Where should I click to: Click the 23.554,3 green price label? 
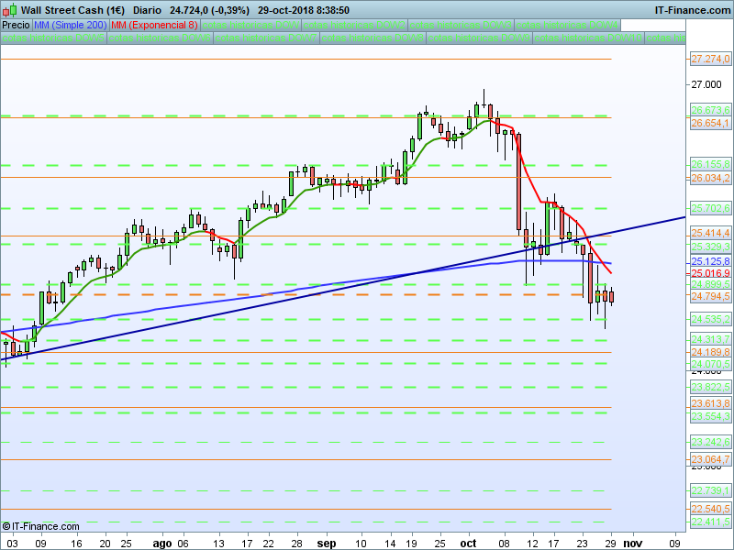point(710,416)
